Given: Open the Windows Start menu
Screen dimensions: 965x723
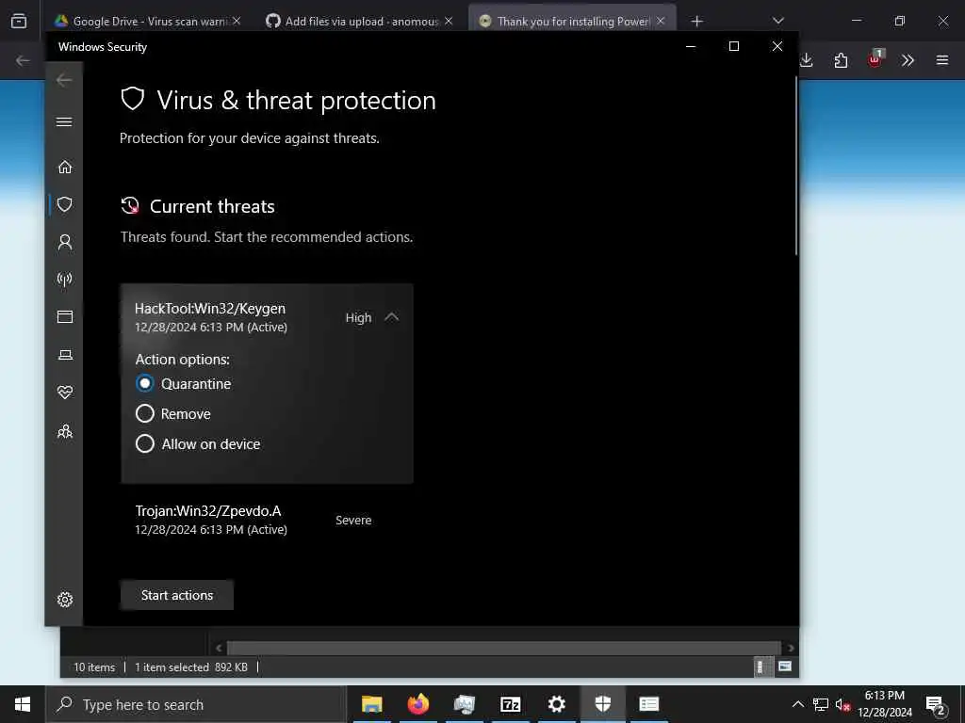Looking at the screenshot, I should click(23, 704).
